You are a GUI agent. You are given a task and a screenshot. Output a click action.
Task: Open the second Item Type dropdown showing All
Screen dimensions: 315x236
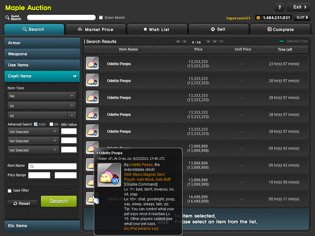click(x=42, y=106)
